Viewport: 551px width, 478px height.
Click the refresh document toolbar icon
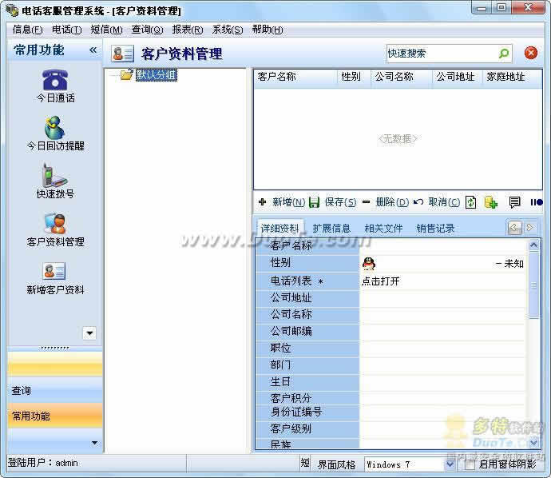[x=471, y=202]
